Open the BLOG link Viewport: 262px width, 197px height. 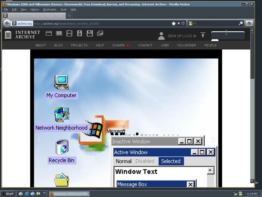point(58,45)
